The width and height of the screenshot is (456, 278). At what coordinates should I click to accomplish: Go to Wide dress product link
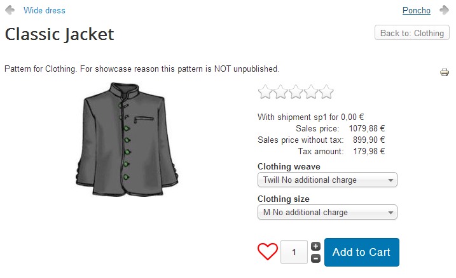tap(45, 10)
